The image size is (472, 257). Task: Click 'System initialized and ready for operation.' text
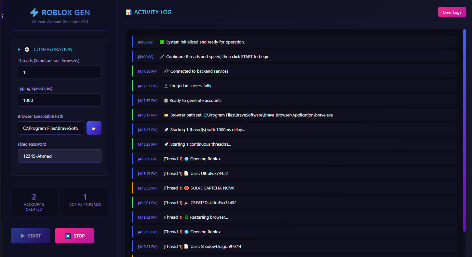click(x=206, y=42)
